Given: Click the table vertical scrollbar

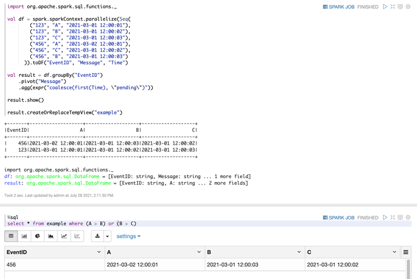Looking at the screenshot, I should click(x=408, y=269).
